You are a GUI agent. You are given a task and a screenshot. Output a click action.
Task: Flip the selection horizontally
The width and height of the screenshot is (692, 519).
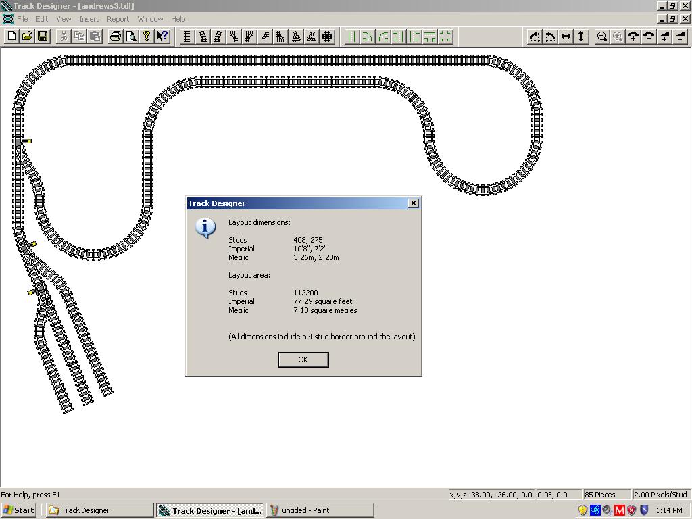coord(566,36)
